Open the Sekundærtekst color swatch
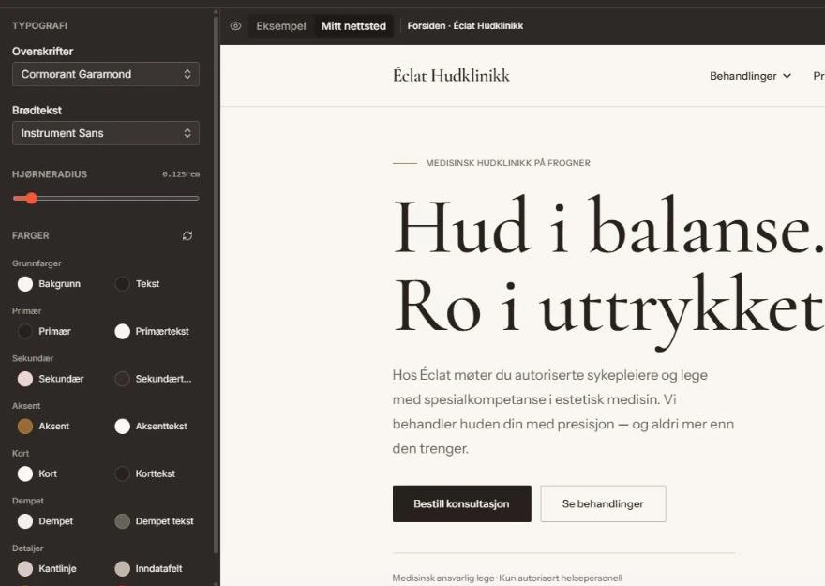 point(122,379)
